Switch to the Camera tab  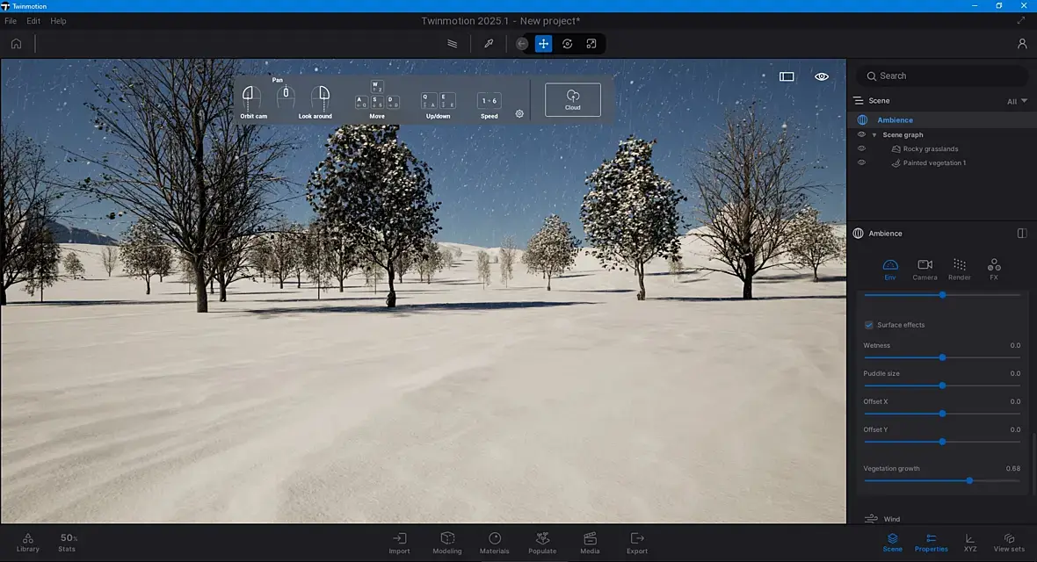(925, 269)
